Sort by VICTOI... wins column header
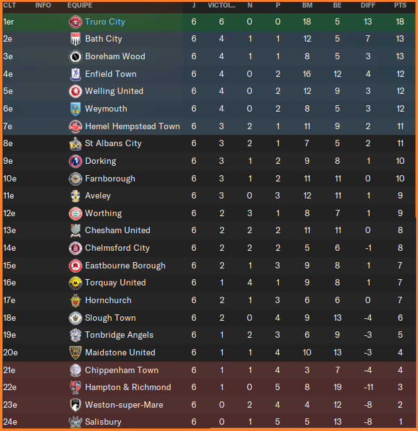This screenshot has width=418, height=431. pyautogui.click(x=222, y=5)
